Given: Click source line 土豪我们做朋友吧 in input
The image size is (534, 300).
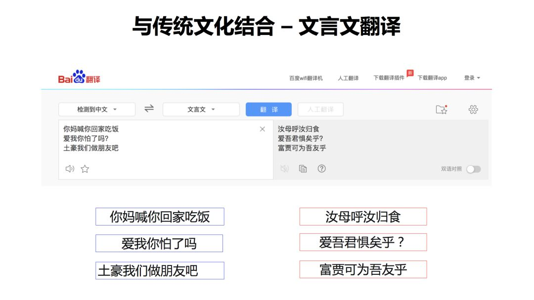Looking at the screenshot, I should click(91, 148).
